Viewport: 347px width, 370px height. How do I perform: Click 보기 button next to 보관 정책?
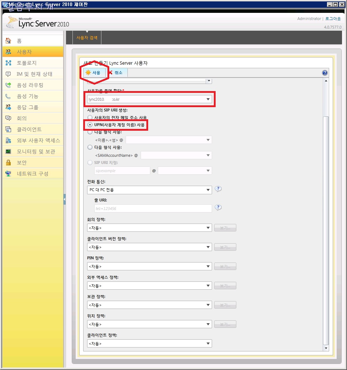coord(225,305)
